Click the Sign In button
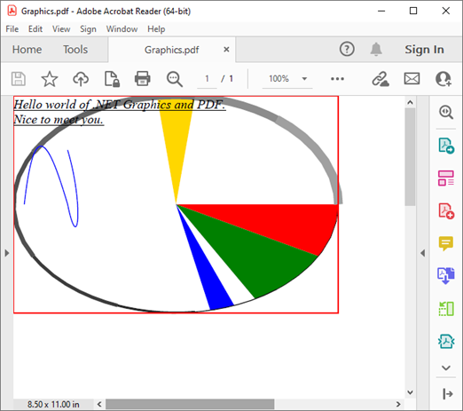 point(424,50)
